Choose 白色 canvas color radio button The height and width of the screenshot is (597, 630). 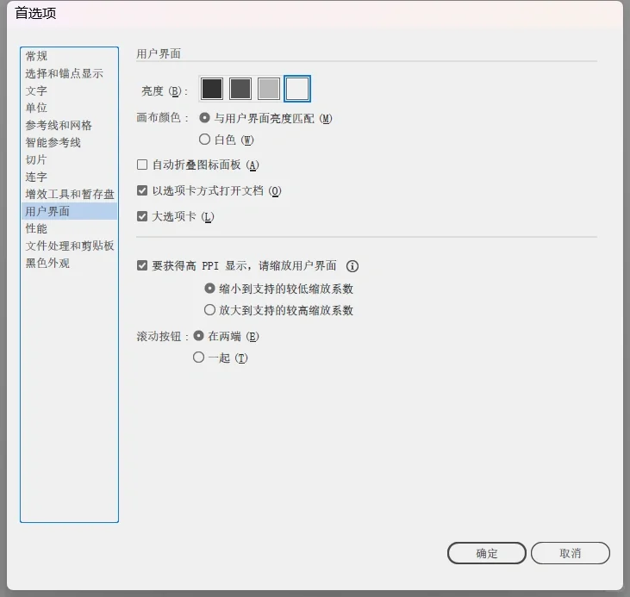(204, 140)
